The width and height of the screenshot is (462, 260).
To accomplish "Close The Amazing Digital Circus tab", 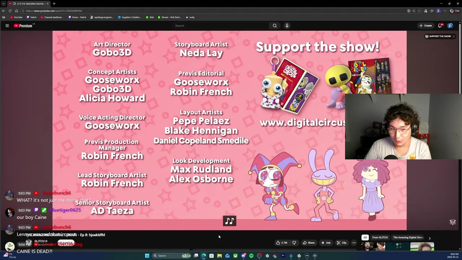I will pos(48,4).
